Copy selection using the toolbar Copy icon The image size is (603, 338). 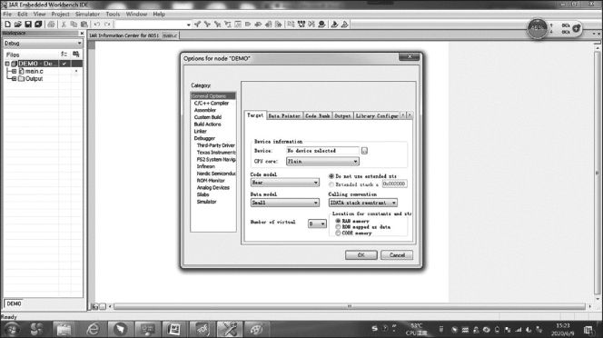[x=74, y=25]
